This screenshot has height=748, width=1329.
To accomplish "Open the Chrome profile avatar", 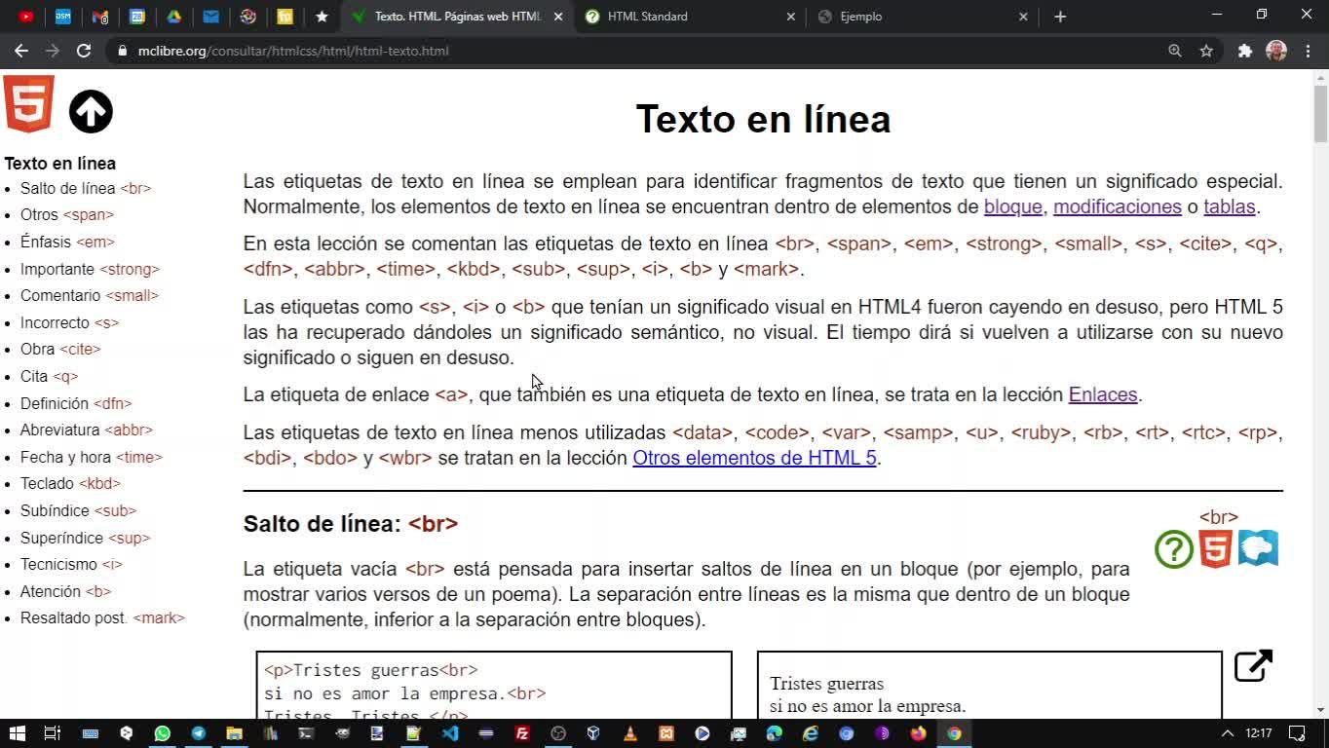I will [1276, 51].
